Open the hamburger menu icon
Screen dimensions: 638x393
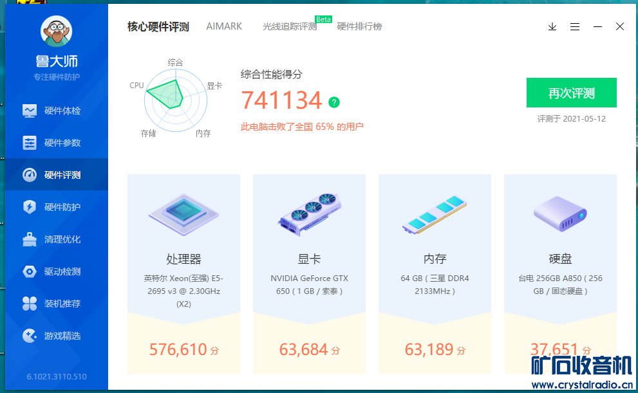tap(574, 27)
